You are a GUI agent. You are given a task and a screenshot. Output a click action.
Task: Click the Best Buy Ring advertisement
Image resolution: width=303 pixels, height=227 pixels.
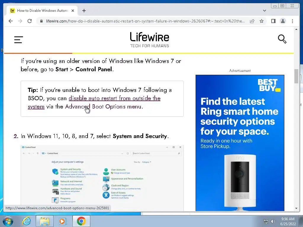click(240, 143)
